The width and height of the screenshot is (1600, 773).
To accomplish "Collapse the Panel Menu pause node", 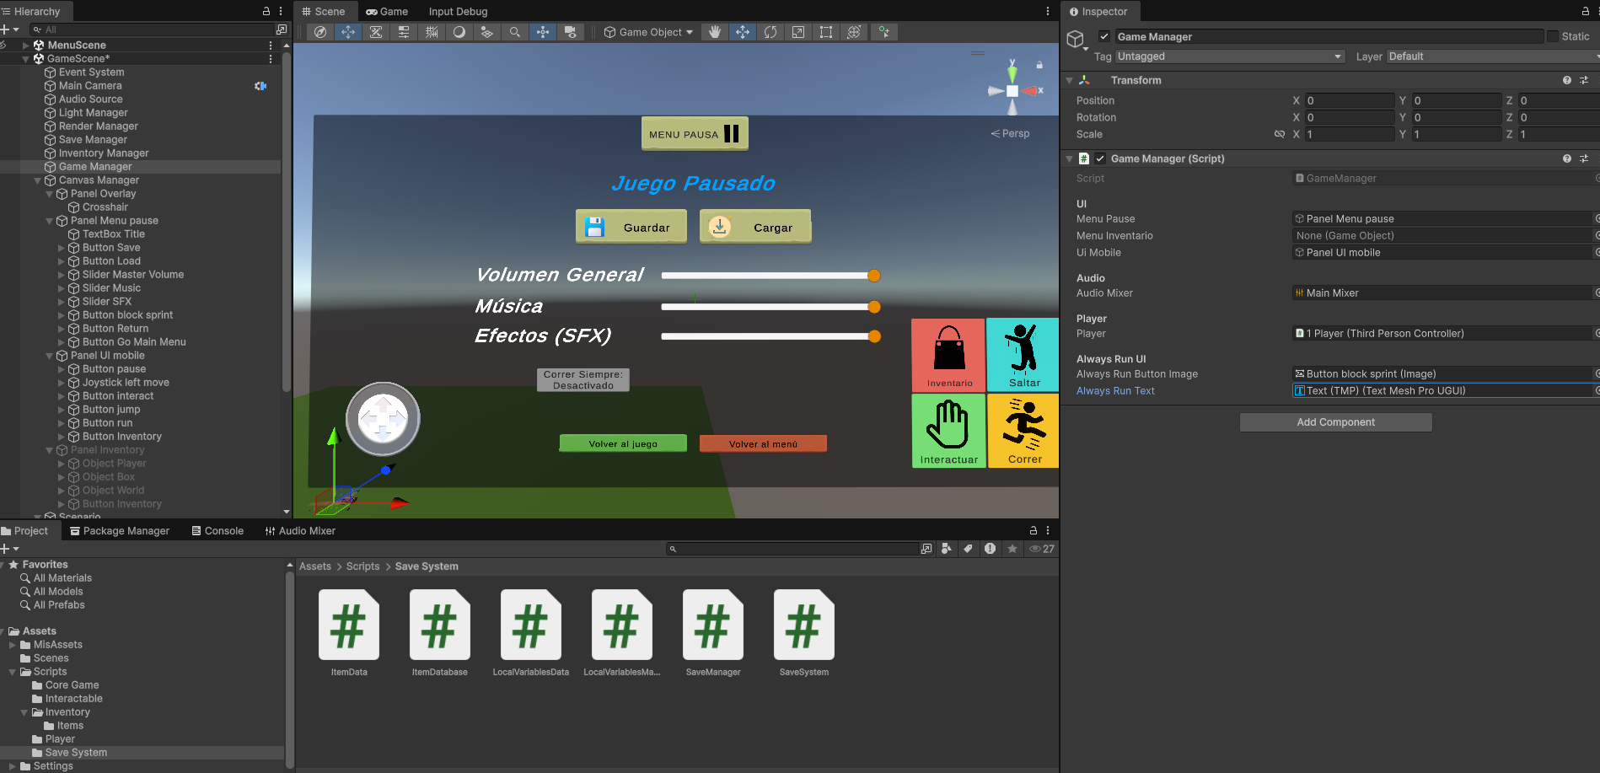I will [x=49, y=221].
